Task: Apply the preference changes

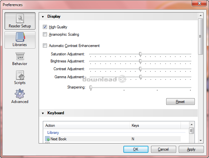Action: (x=191, y=149)
